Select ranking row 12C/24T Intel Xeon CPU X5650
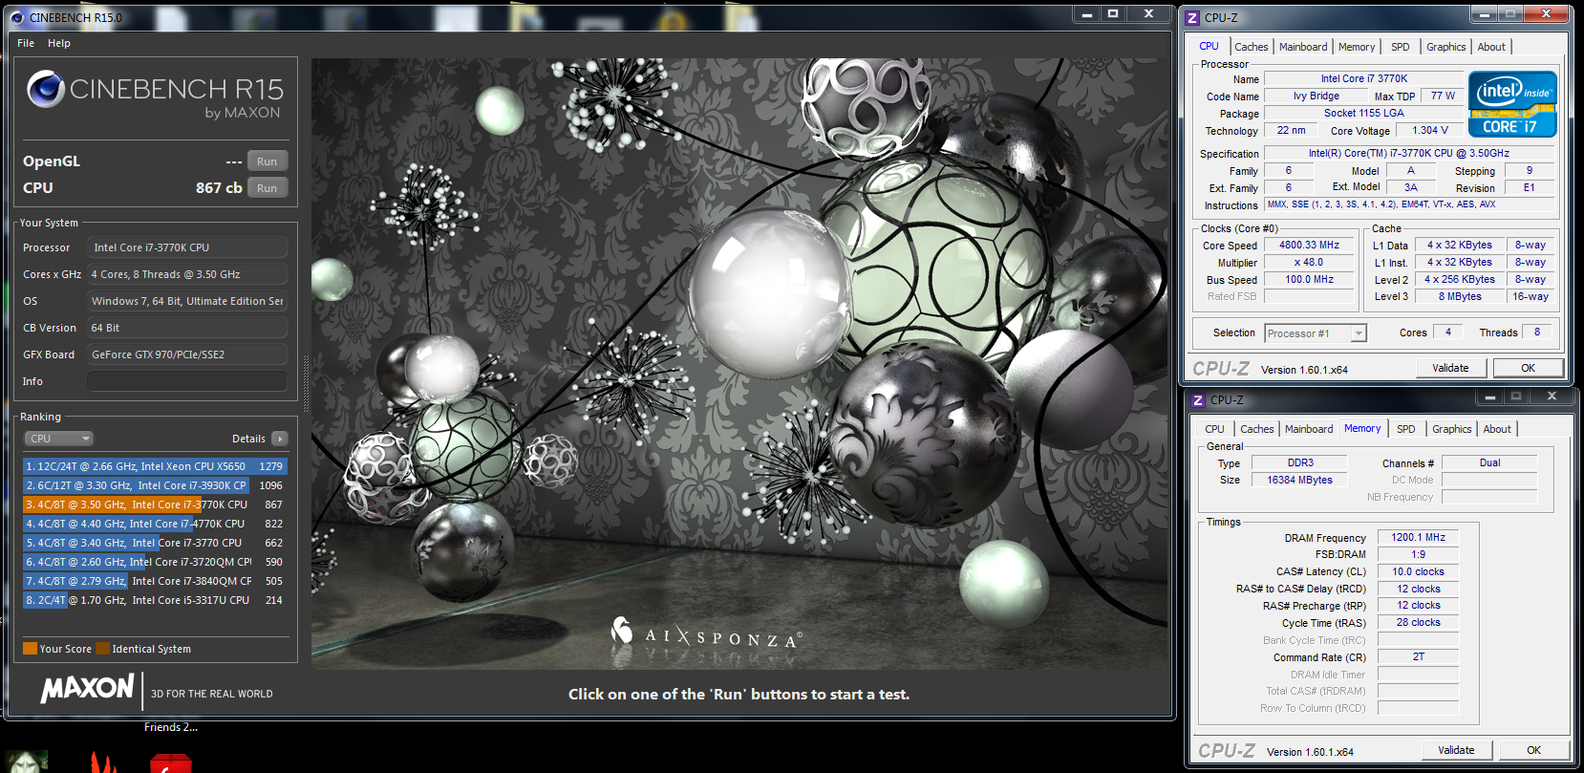The height and width of the screenshot is (773, 1584). coord(155,466)
